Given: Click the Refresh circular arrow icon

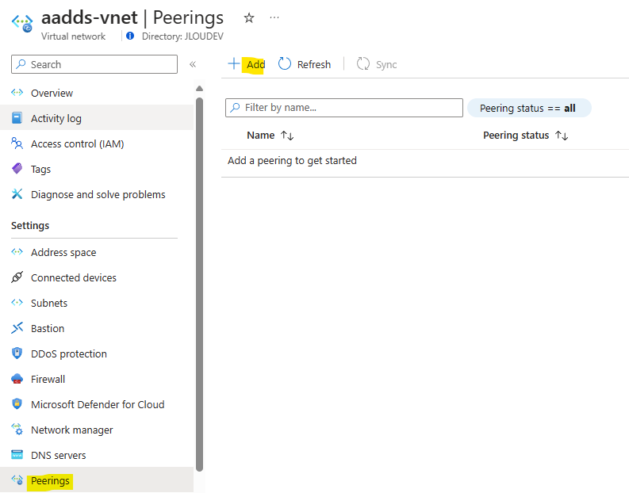Looking at the screenshot, I should 285,63.
